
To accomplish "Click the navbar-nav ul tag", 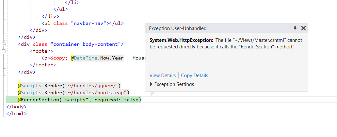I will 83,23.
